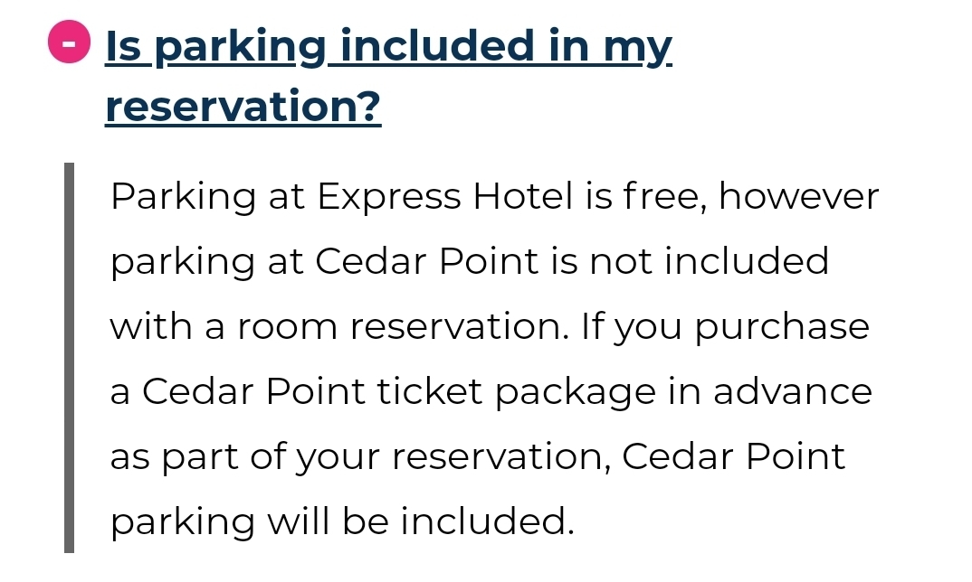The height and width of the screenshot is (582, 972).
Task: Click the text 'with a room reservation.'
Action: pos(339,325)
